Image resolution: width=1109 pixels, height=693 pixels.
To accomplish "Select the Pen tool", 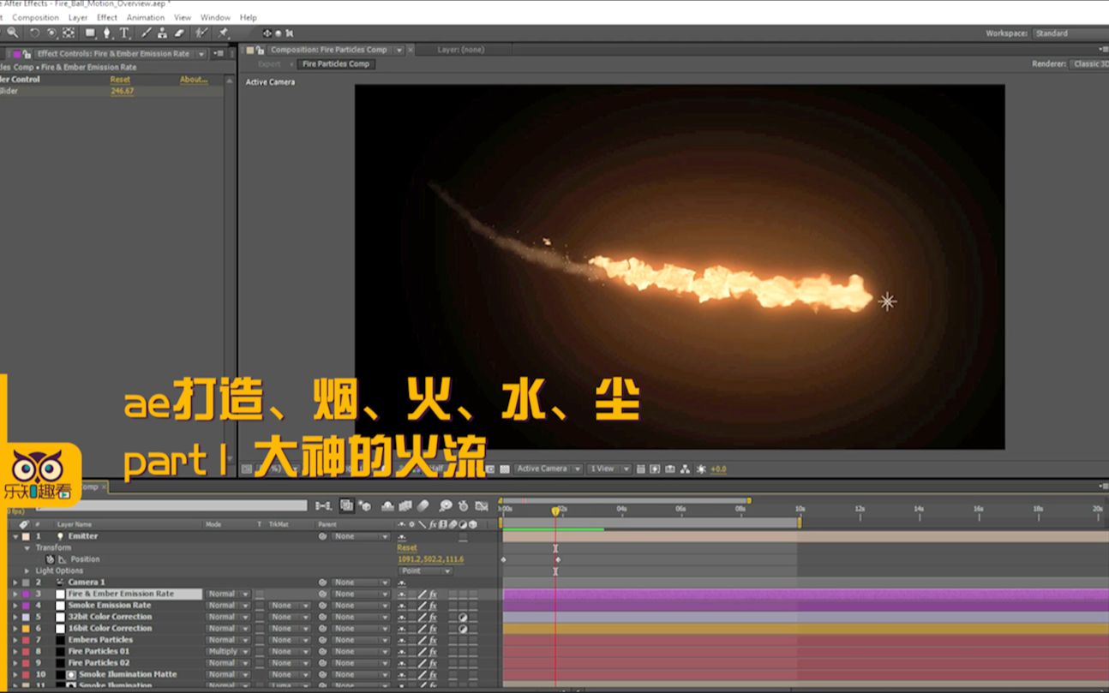I will [107, 33].
